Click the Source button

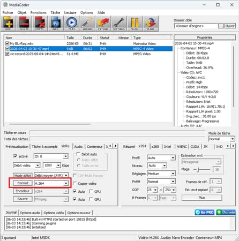click(23, 199)
